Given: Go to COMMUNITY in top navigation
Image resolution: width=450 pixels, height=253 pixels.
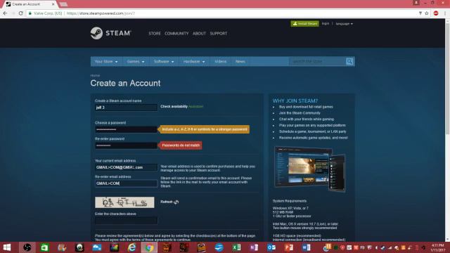Looking at the screenshot, I should [176, 34].
